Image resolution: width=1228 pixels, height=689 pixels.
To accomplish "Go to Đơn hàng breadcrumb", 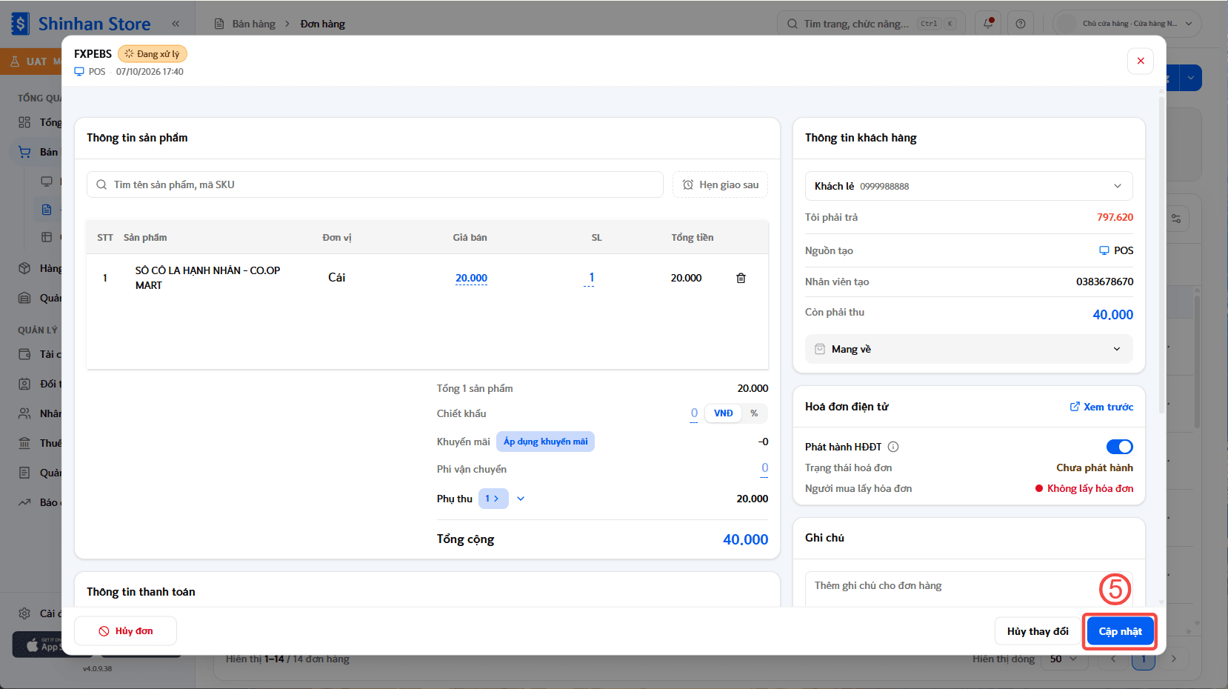I will [x=323, y=24].
